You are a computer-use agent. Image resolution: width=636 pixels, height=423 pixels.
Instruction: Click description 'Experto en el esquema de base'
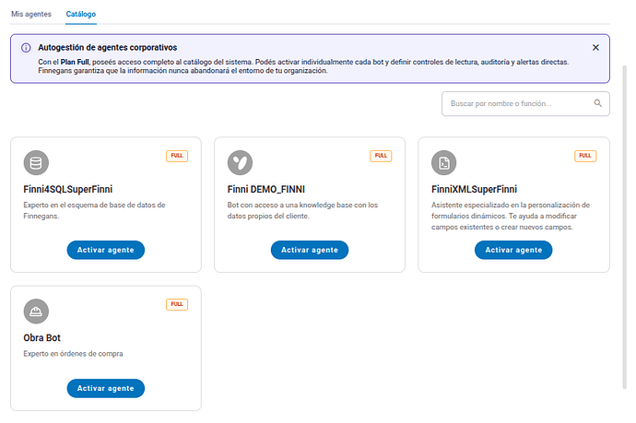(x=94, y=210)
